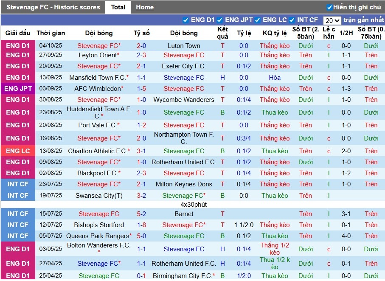The width and height of the screenshot is (385, 281).
Task: Click the ENG JPT league badge
Action: [18, 89]
